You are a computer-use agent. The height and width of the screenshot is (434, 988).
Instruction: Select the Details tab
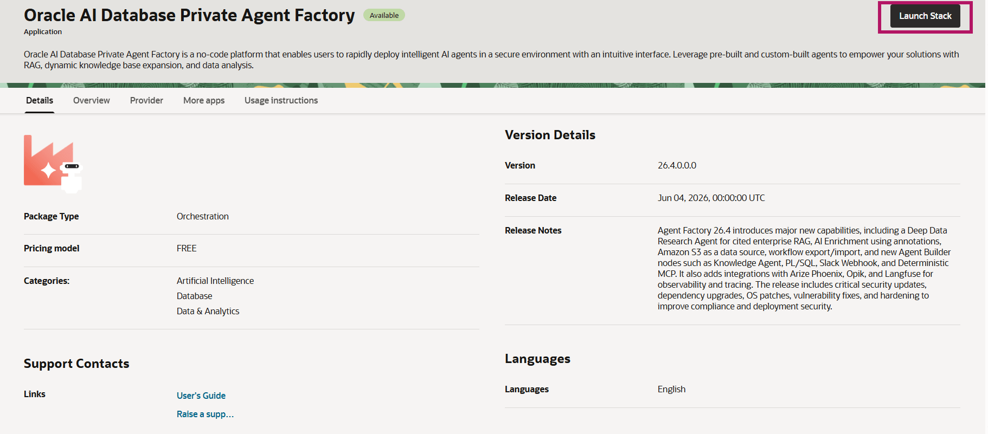tap(40, 100)
